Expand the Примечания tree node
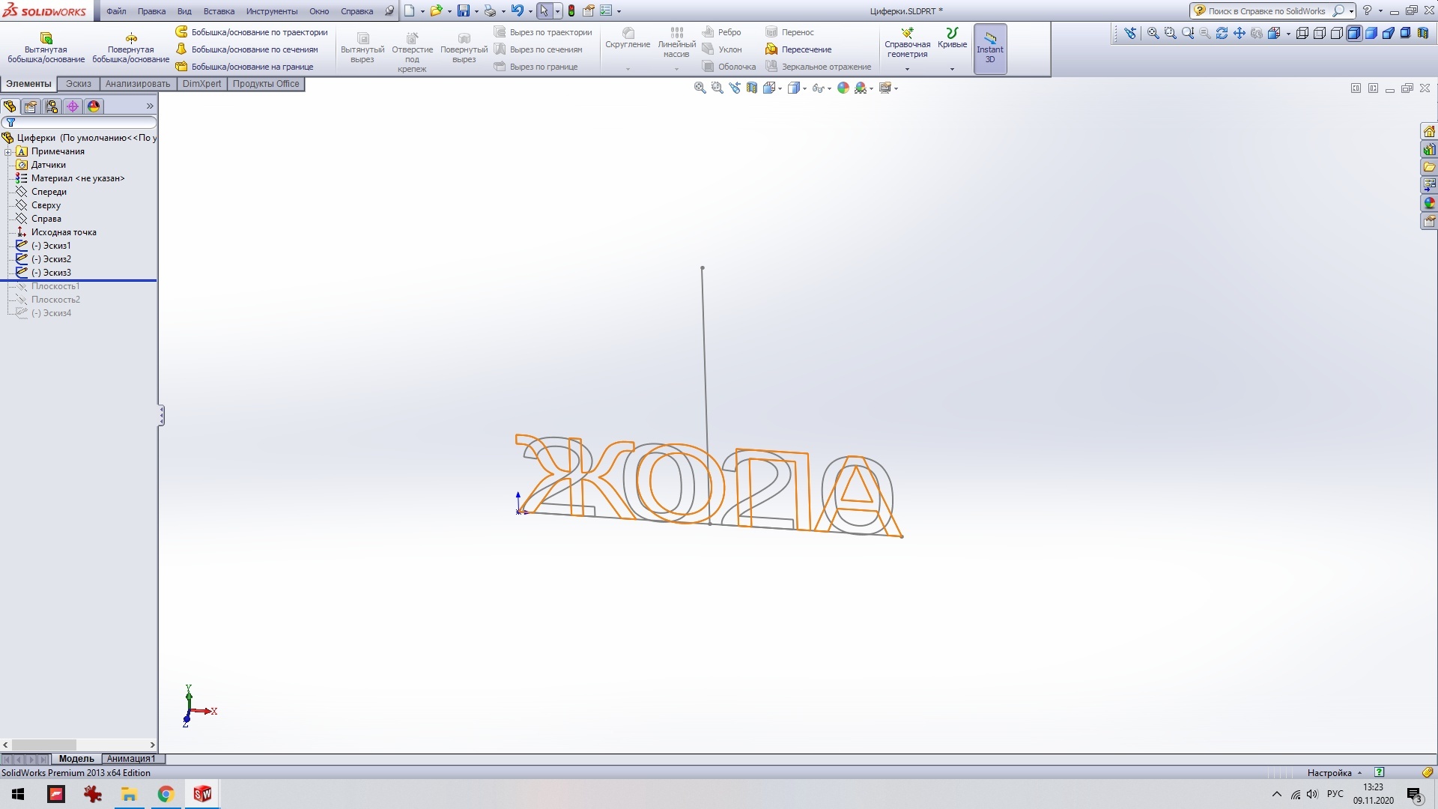The width and height of the screenshot is (1438, 809). [x=8, y=151]
